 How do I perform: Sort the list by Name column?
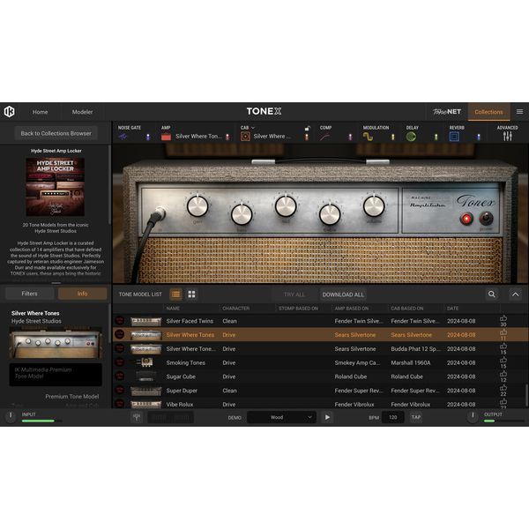(x=173, y=309)
